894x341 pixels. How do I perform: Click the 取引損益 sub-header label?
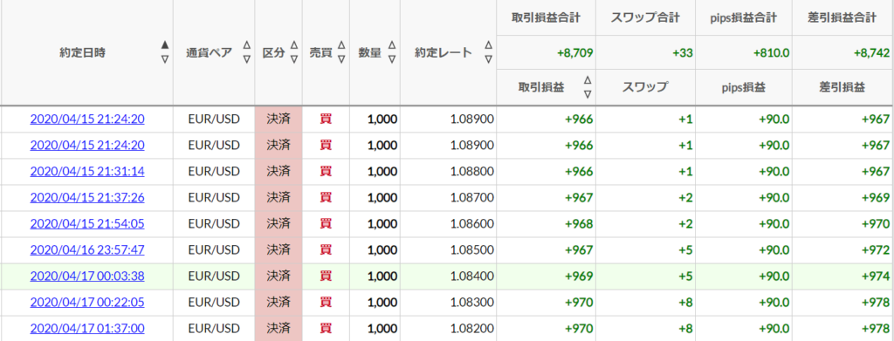pyautogui.click(x=541, y=87)
